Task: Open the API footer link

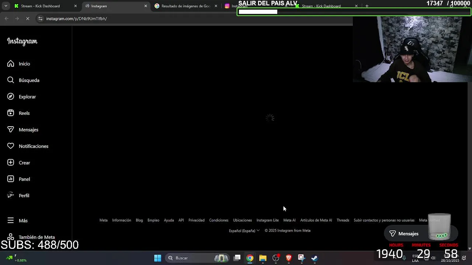Action: pos(181,220)
